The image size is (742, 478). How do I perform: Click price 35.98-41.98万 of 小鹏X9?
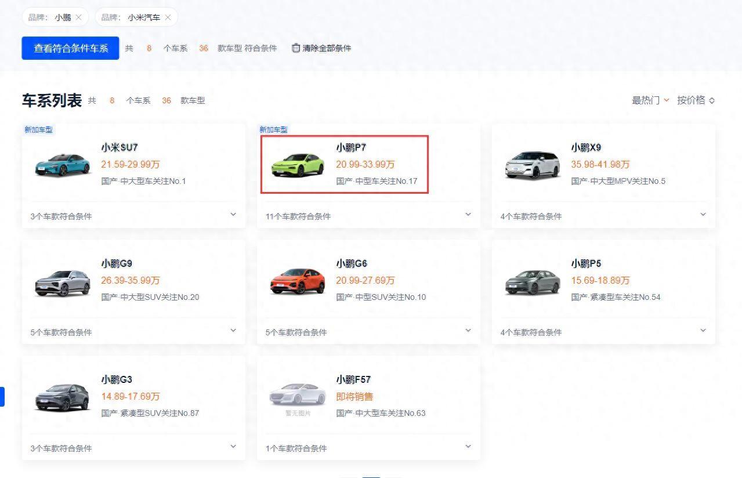(x=600, y=164)
